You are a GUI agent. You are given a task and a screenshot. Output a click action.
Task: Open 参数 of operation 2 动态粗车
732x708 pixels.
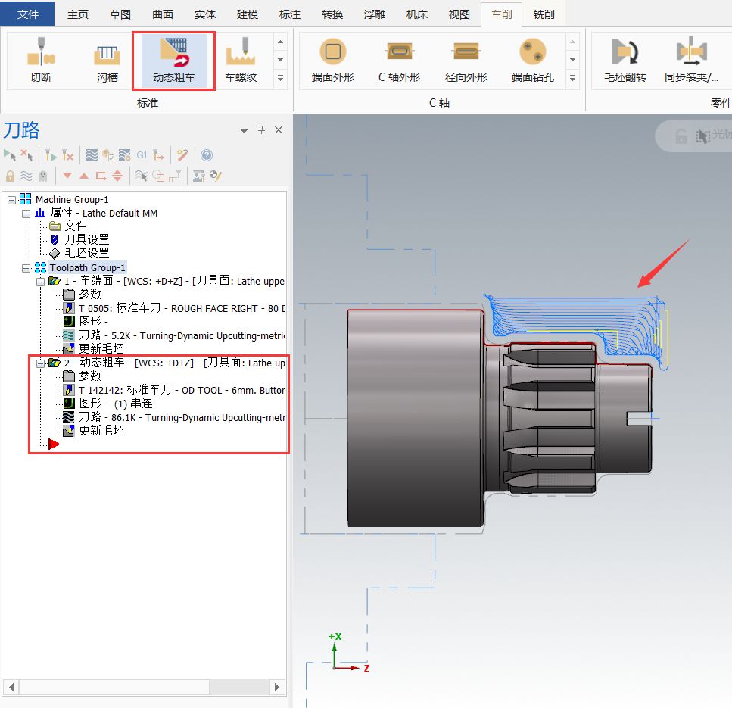tap(89, 376)
